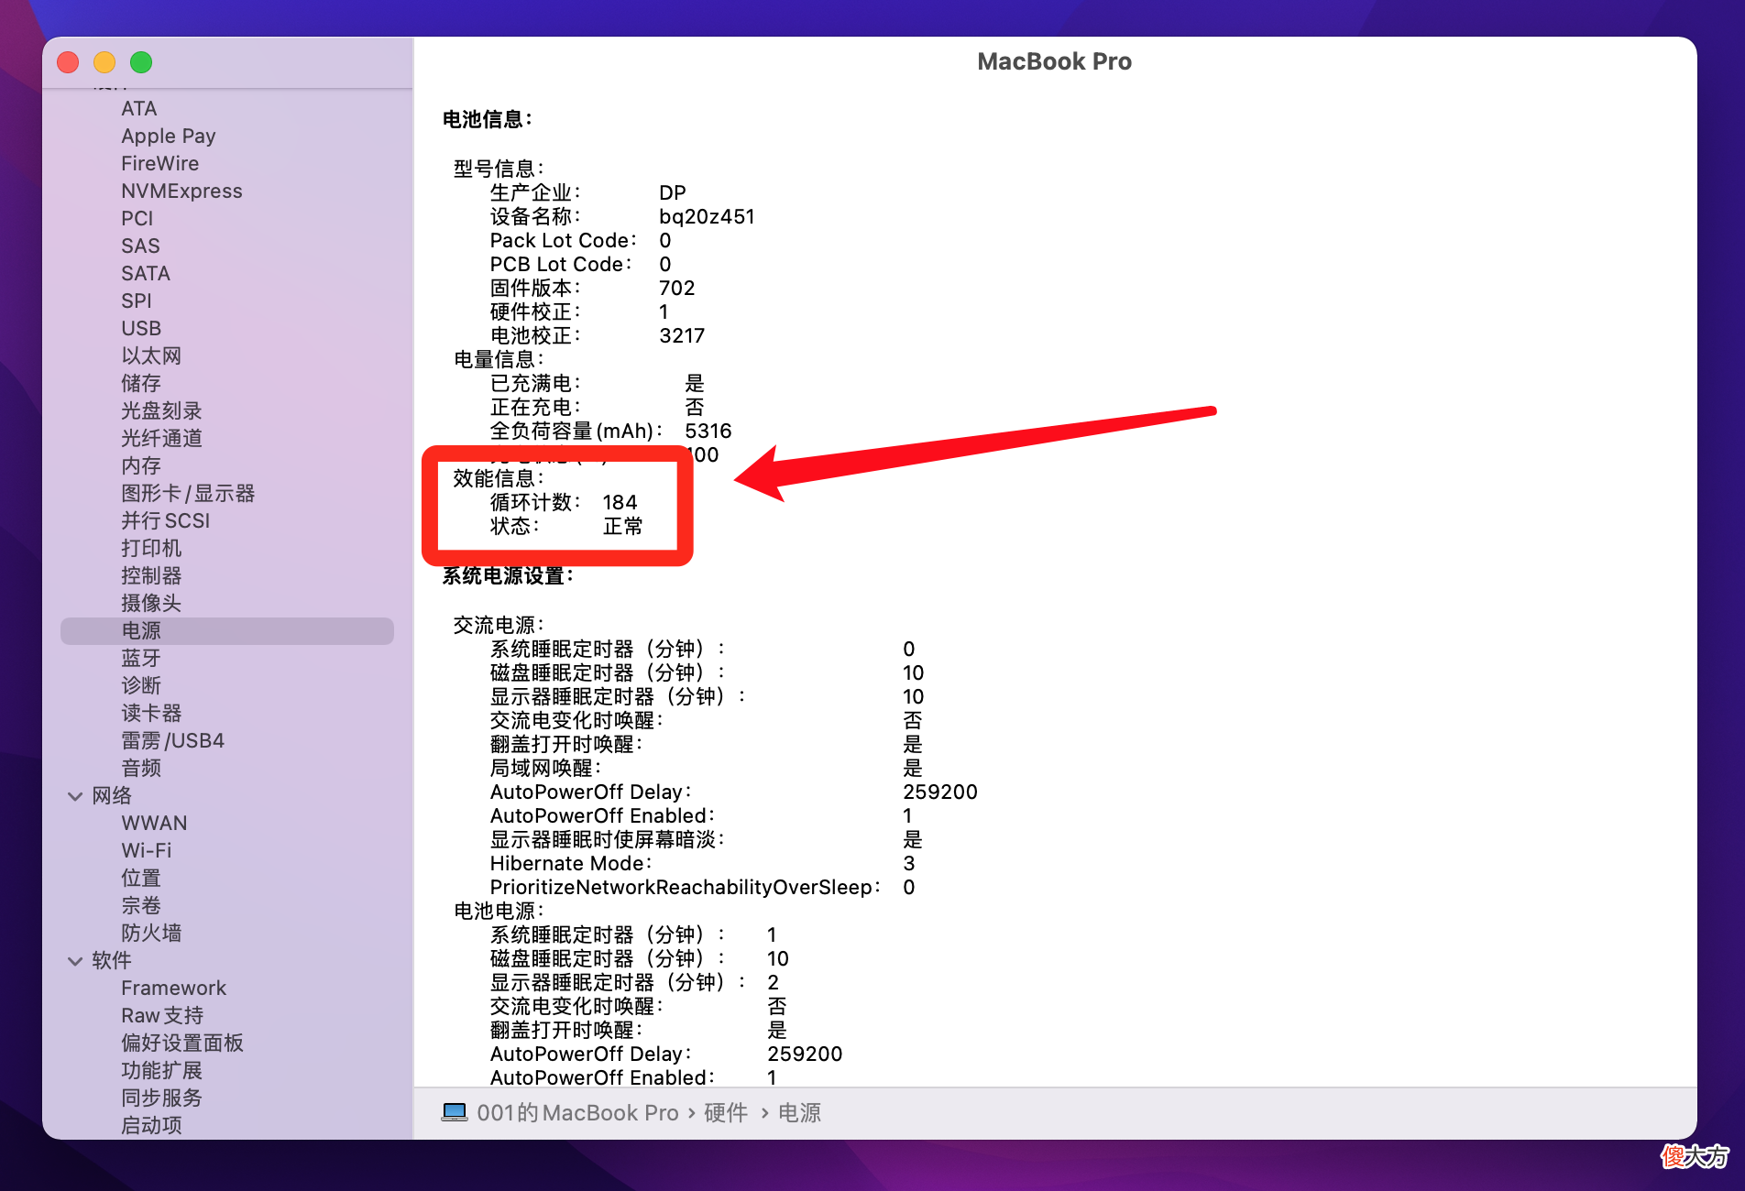Open the 内存 sidebar entry

coord(141,465)
